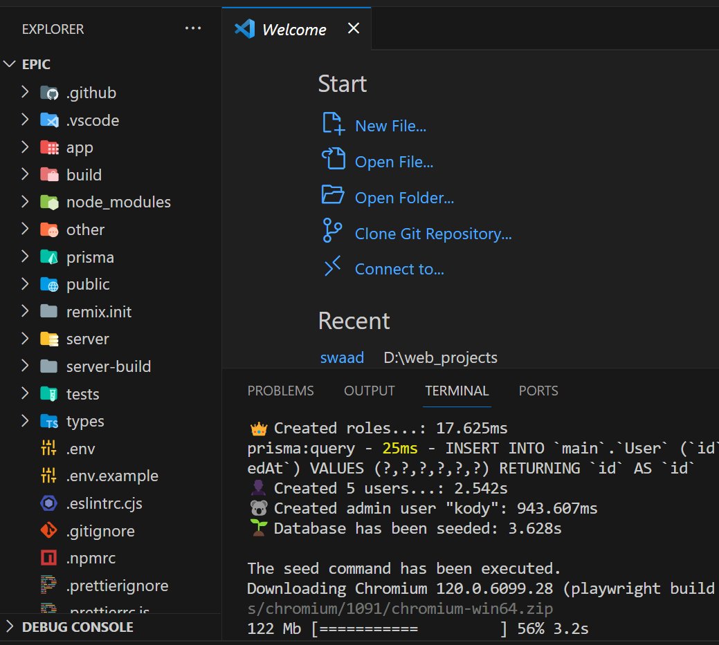Click the tests folder icon
Image resolution: width=719 pixels, height=645 pixels.
pyautogui.click(x=49, y=394)
